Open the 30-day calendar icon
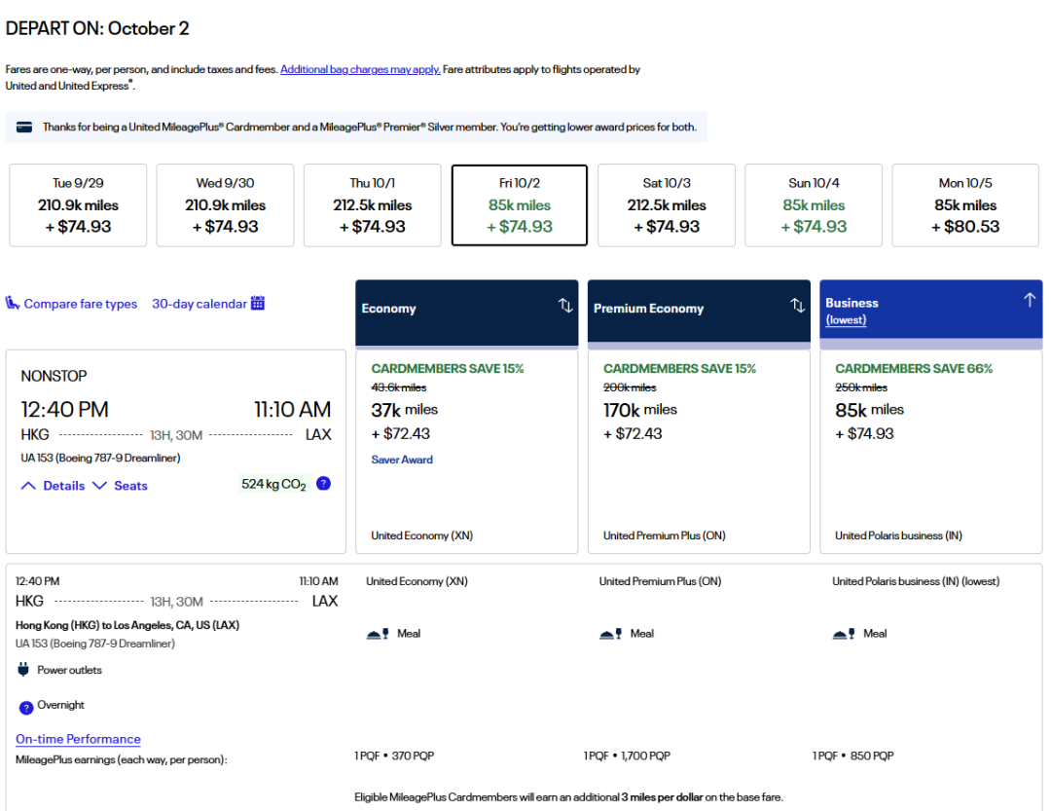This screenshot has height=811, width=1051. coord(257,303)
